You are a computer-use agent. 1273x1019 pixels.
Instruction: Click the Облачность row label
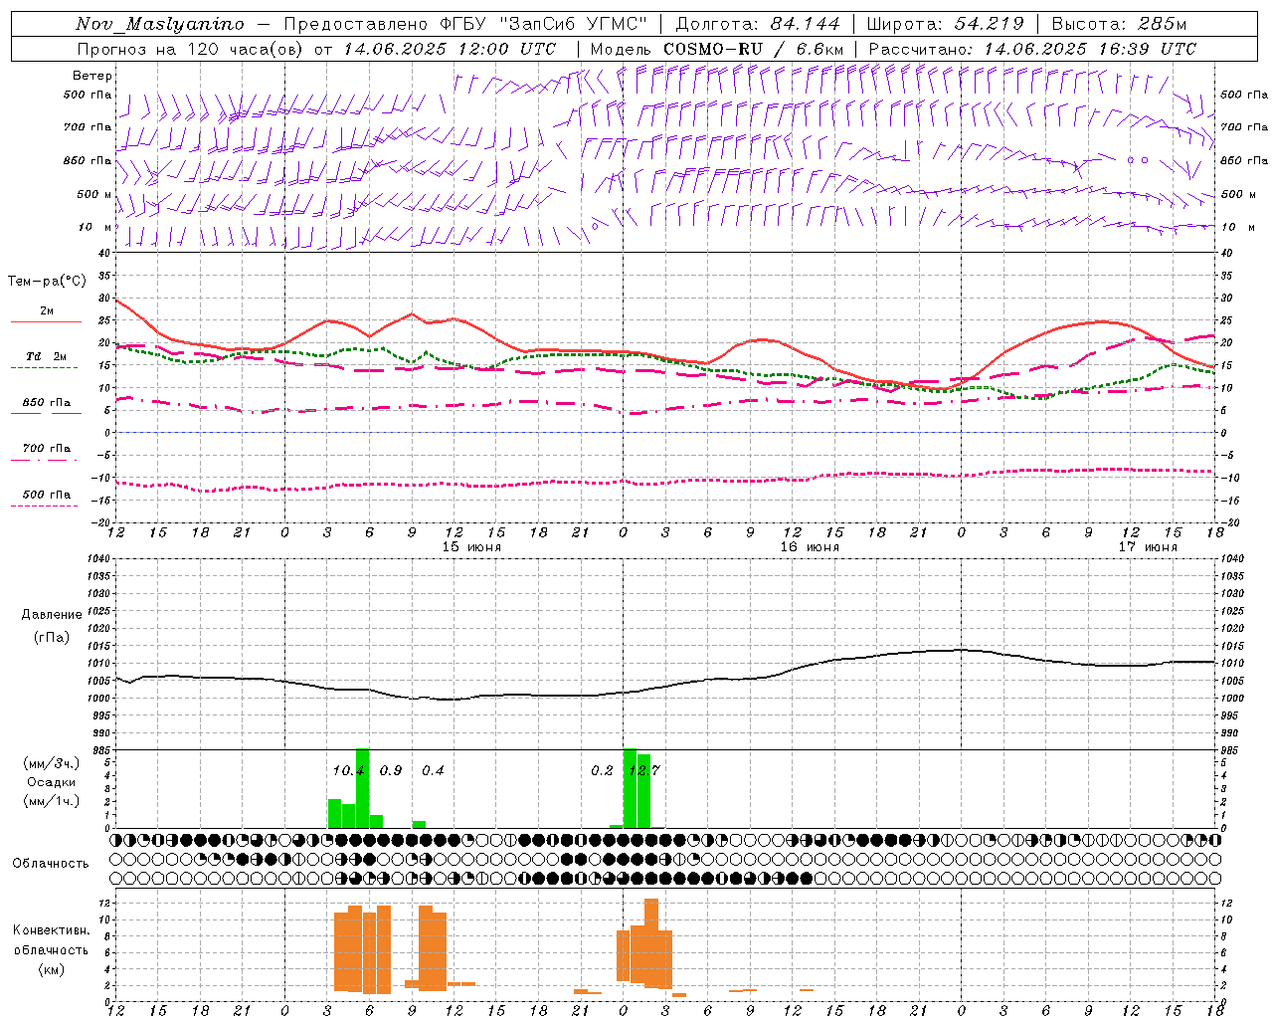pyautogui.click(x=51, y=864)
